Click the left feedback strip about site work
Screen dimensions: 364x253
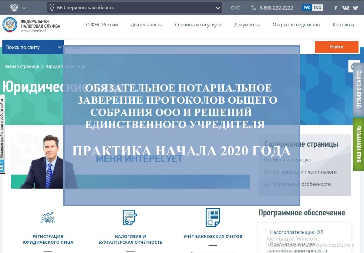[x=2, y=134]
